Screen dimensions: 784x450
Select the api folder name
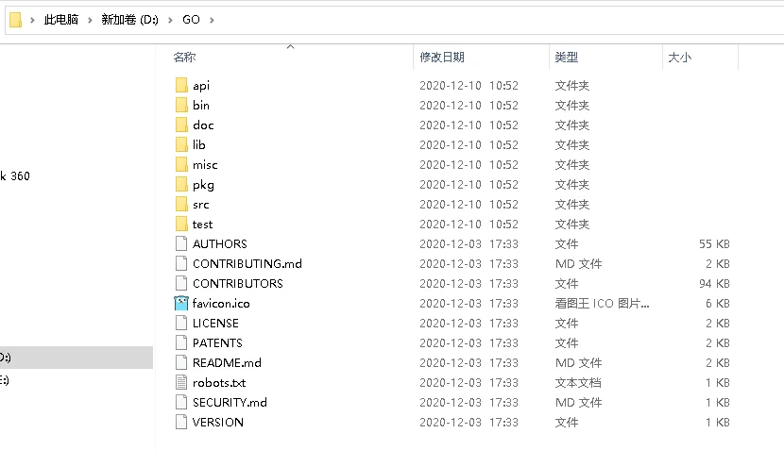tap(201, 86)
